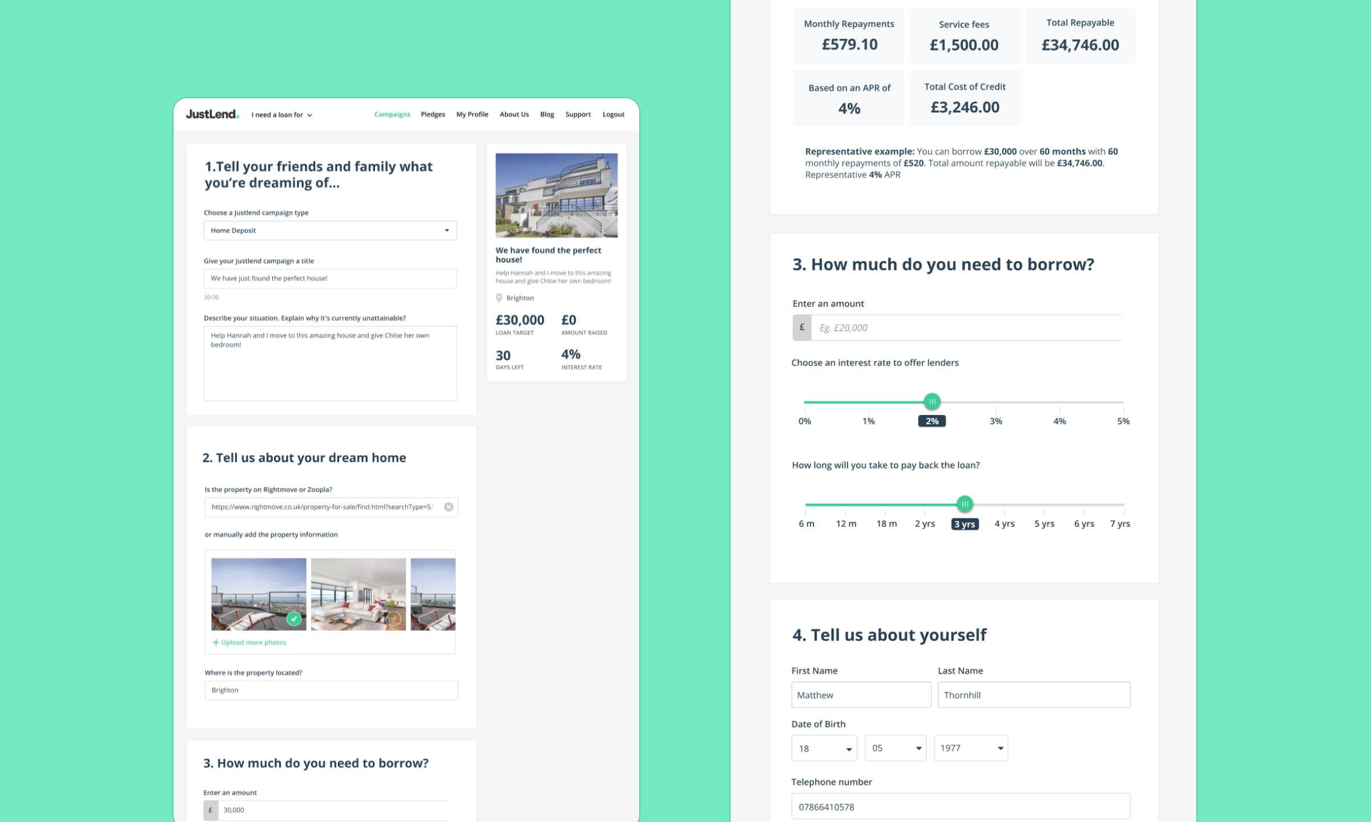
Task: Click the interest rate slider handle at 2%
Action: click(x=932, y=401)
